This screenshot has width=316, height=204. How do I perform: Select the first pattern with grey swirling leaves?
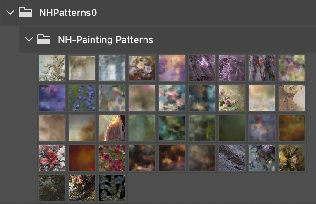(52, 68)
